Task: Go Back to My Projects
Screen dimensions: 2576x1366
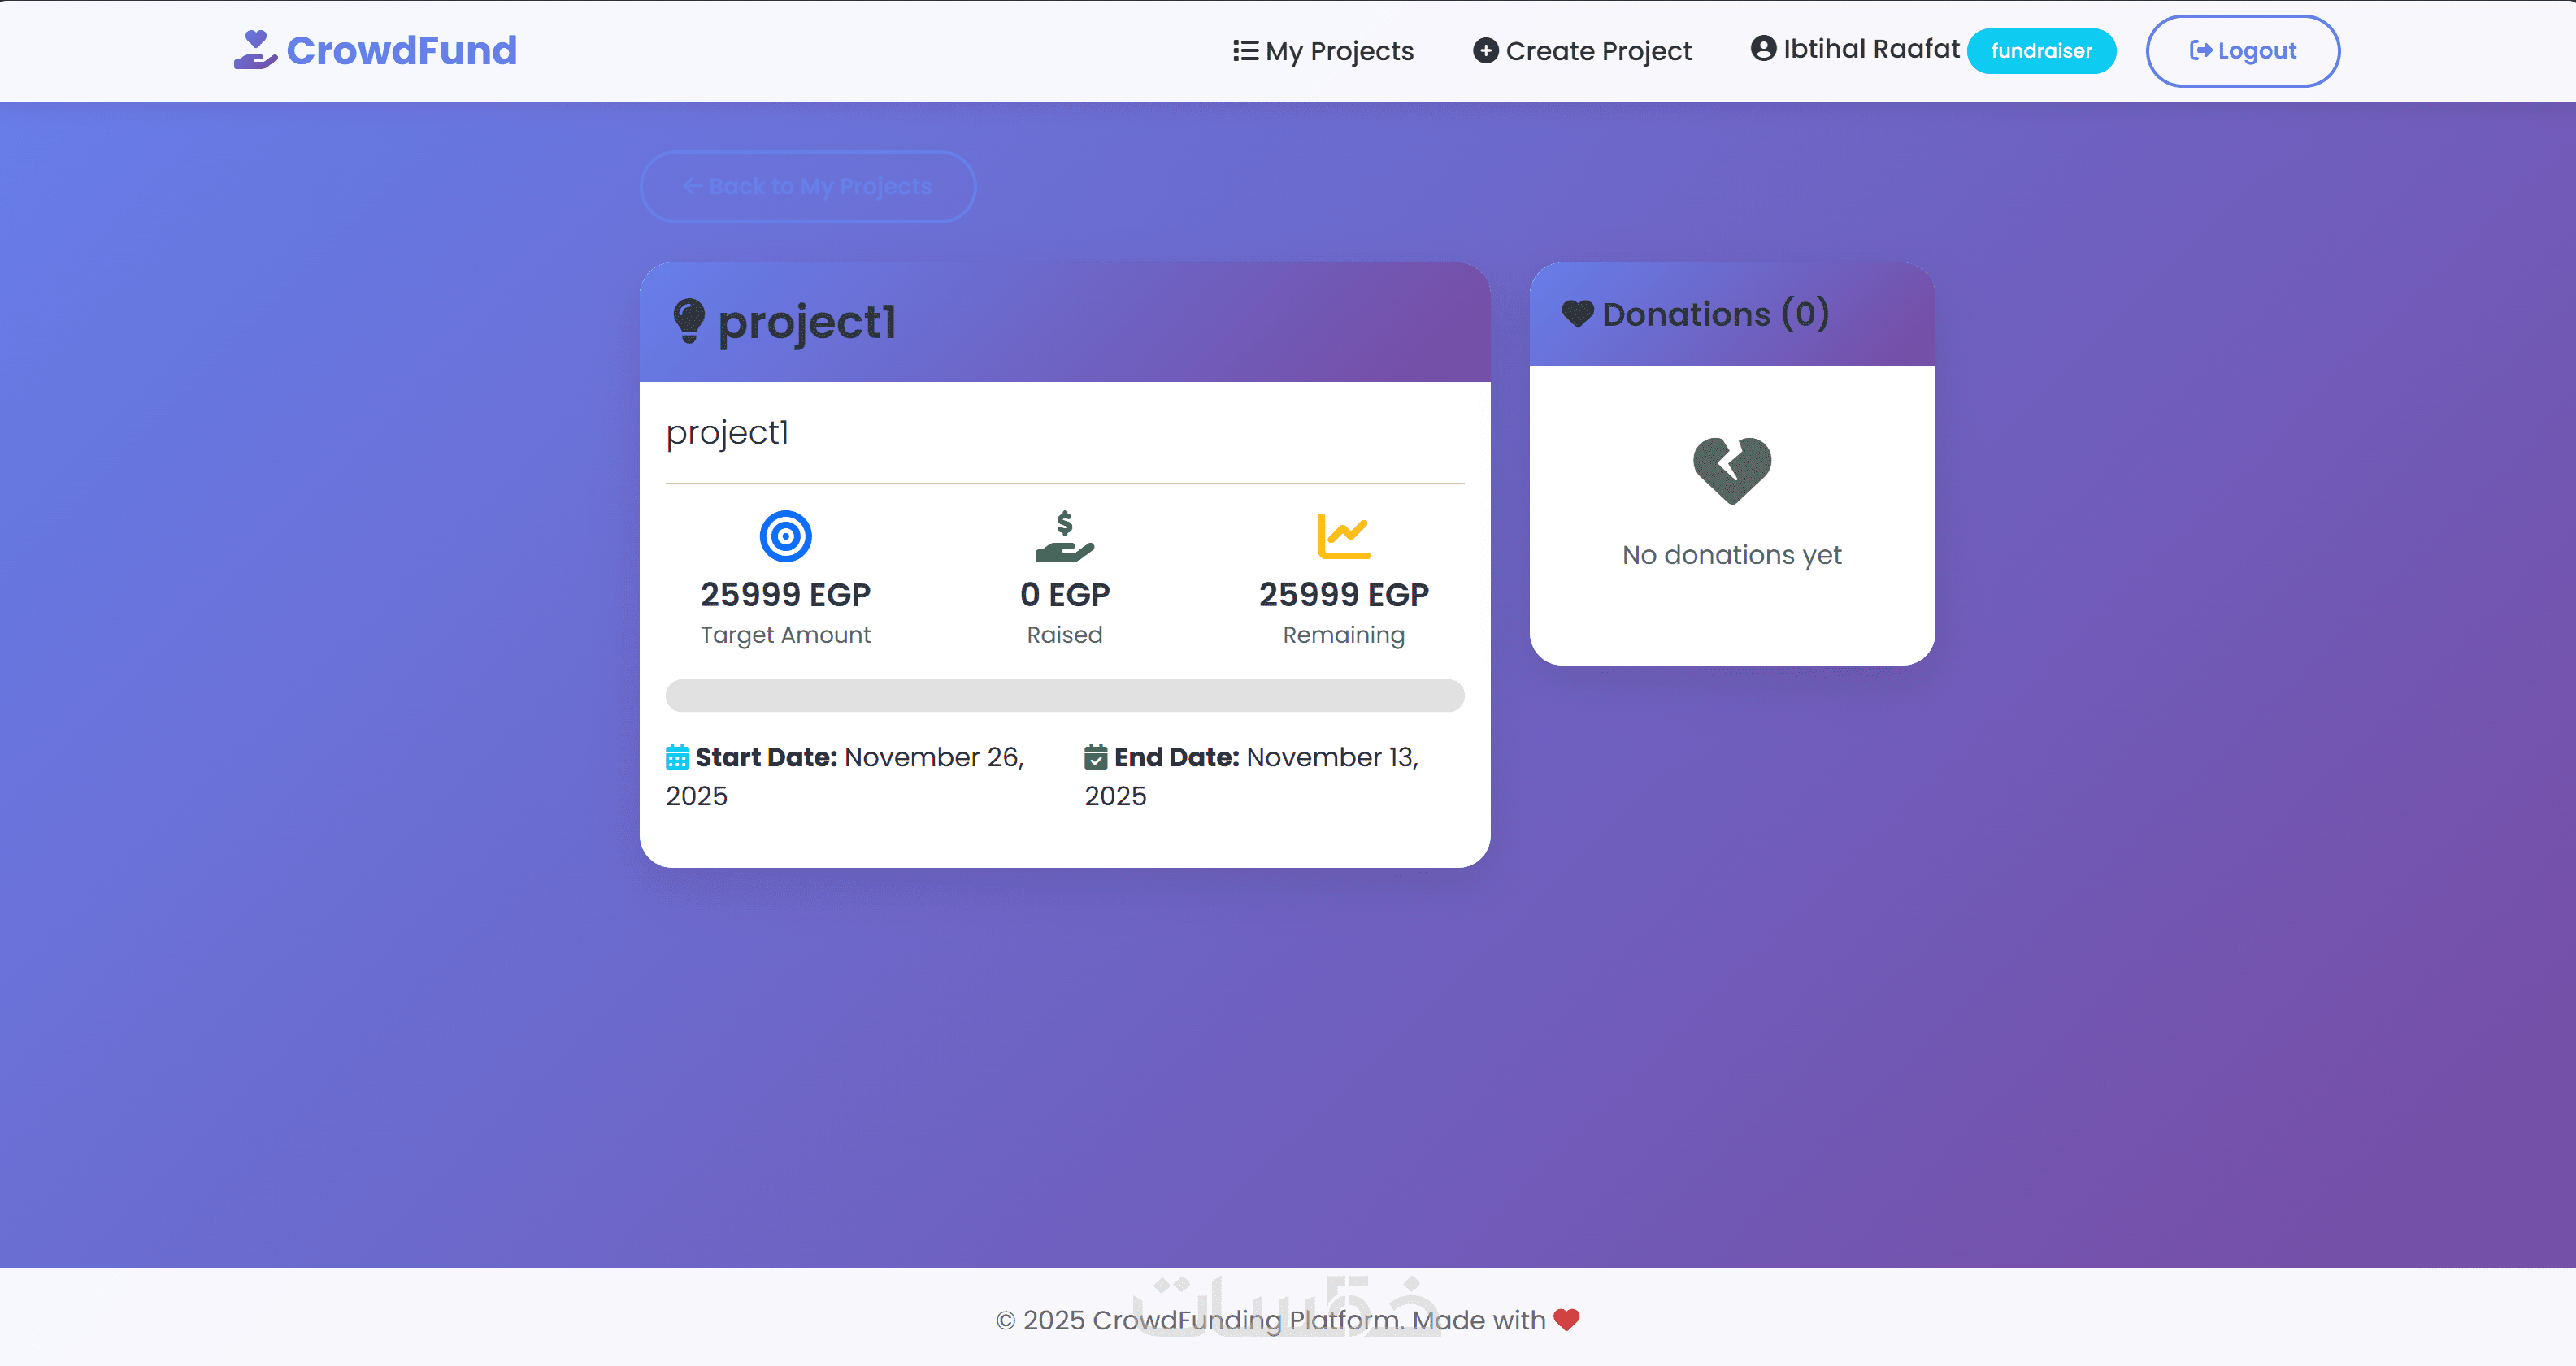Action: 807,187
